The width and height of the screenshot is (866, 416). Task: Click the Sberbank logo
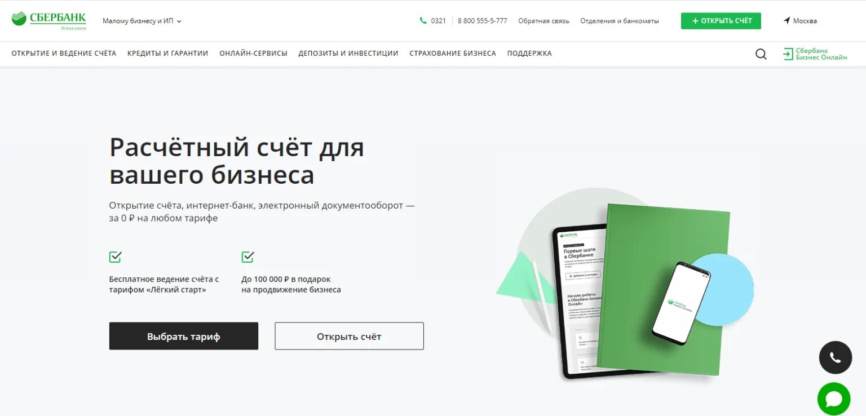coord(49,20)
